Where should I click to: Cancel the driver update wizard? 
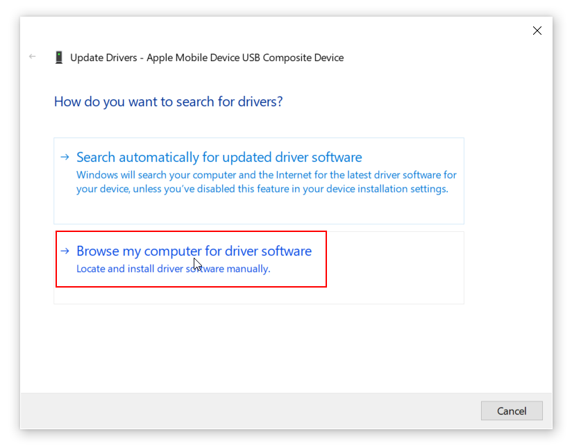click(512, 410)
